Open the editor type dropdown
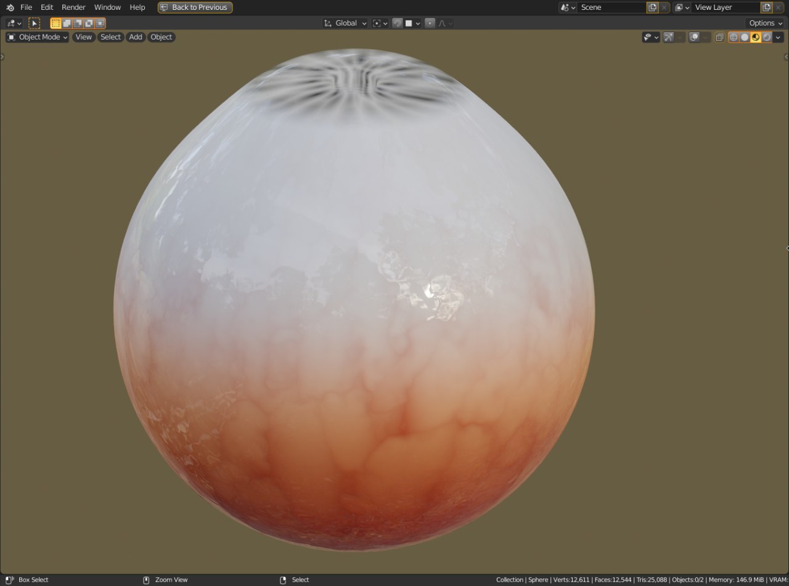This screenshot has height=586, width=789. click(14, 23)
